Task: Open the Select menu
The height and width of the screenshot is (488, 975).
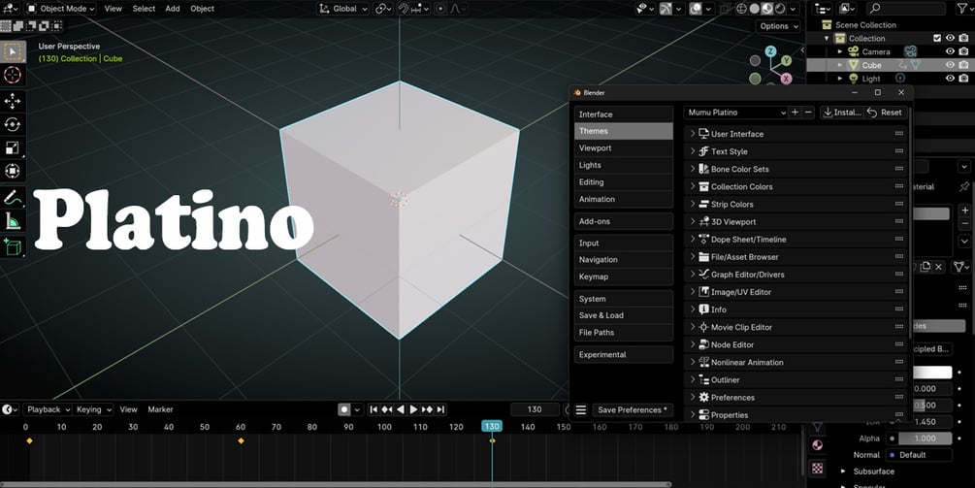Action: tap(144, 9)
